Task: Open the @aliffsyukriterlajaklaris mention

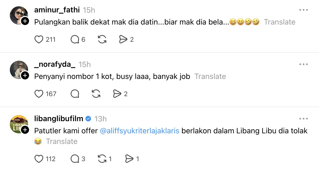Action: point(140,131)
